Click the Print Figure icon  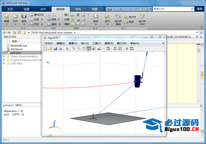[60, 49]
